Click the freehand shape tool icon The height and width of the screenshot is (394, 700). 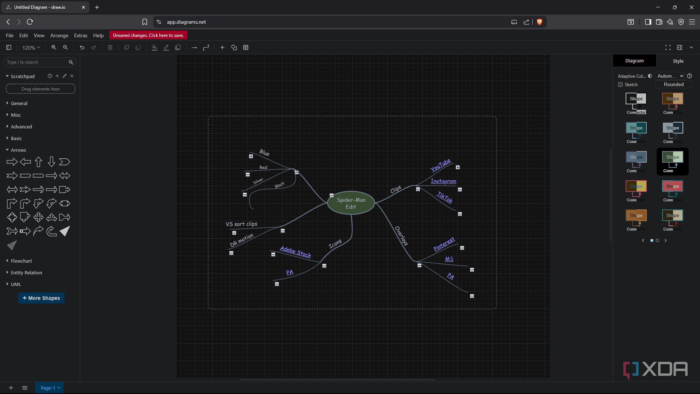(x=234, y=47)
